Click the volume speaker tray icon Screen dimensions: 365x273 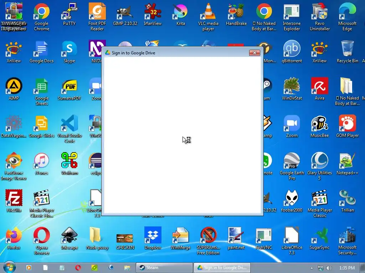point(329,268)
